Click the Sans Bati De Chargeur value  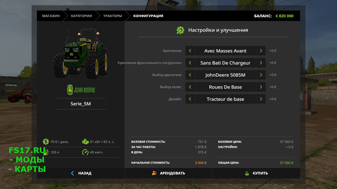point(225,63)
